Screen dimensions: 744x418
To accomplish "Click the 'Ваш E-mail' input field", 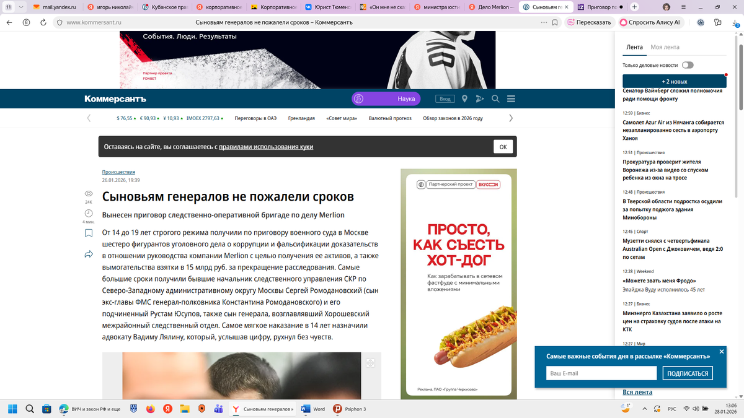I will coord(601,373).
